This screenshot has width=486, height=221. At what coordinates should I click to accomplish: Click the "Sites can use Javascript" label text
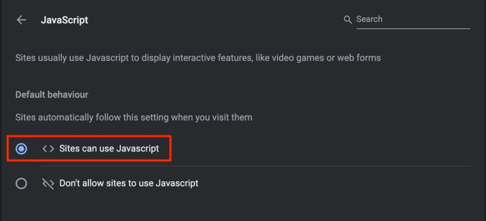click(x=109, y=149)
